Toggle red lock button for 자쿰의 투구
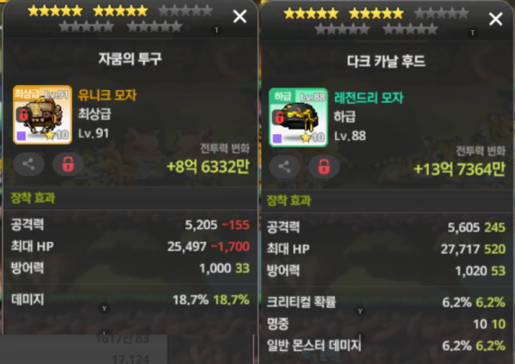Viewport: 515px width, 364px height. coord(68,164)
